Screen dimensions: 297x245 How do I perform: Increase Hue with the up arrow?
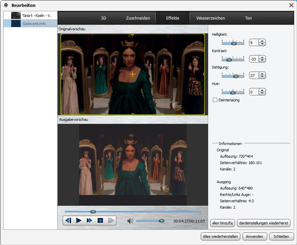tap(262, 90)
